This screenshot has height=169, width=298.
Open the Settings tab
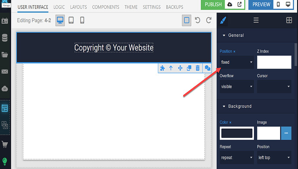point(152,7)
